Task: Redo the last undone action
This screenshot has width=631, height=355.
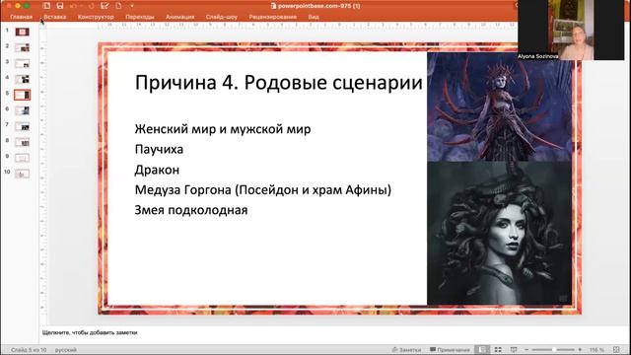Action: pos(91,6)
